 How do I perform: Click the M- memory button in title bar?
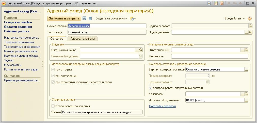coord(240,3)
